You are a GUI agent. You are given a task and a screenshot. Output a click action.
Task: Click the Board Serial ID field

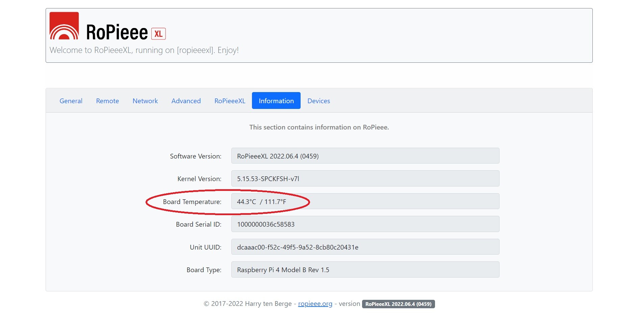pos(365,224)
